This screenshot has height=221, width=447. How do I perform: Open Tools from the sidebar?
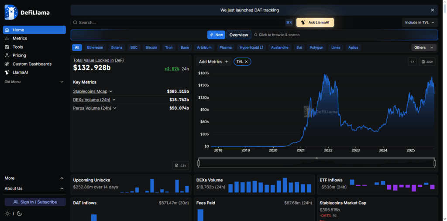pos(17,47)
